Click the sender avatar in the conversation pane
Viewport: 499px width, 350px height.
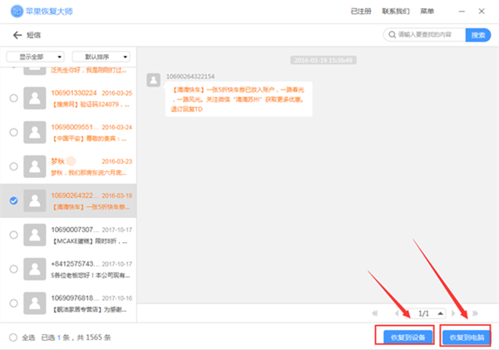tap(153, 80)
